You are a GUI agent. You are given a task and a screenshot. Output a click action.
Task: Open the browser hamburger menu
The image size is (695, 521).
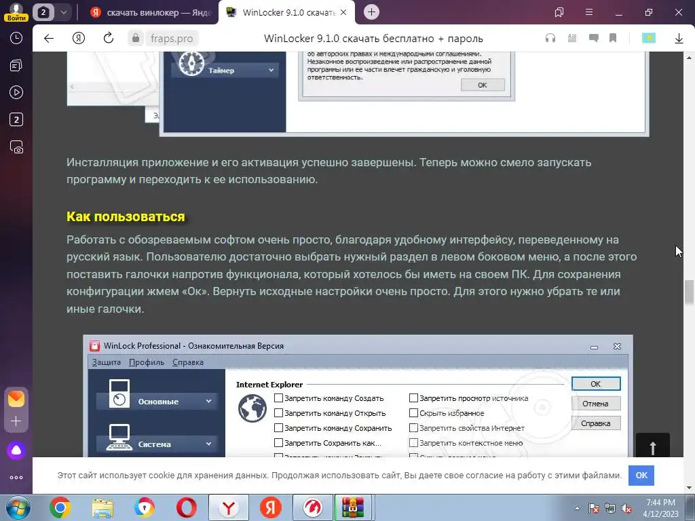tap(588, 12)
